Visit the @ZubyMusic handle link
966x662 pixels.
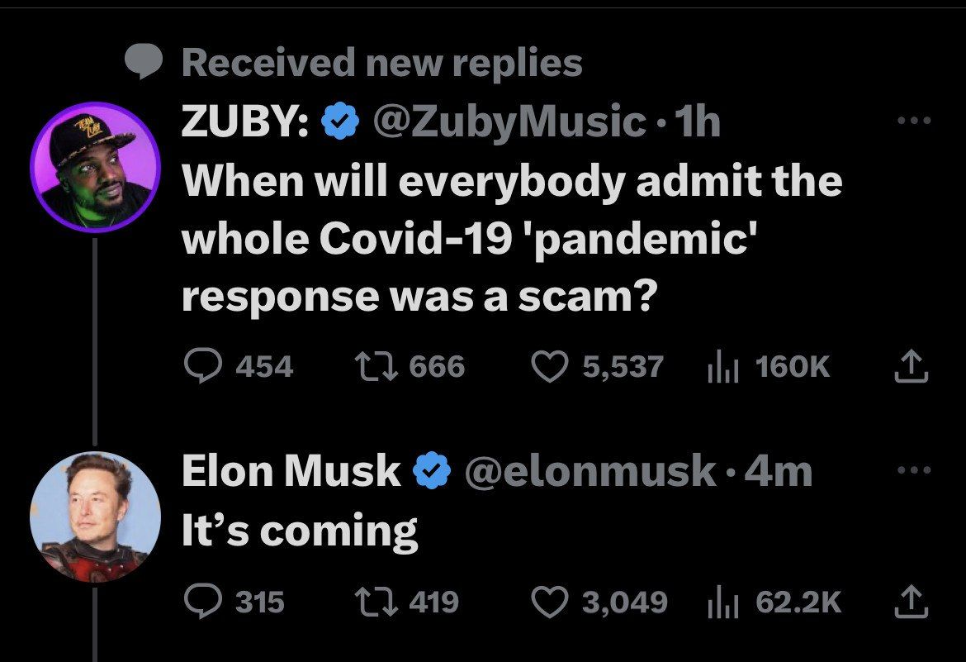tap(509, 123)
